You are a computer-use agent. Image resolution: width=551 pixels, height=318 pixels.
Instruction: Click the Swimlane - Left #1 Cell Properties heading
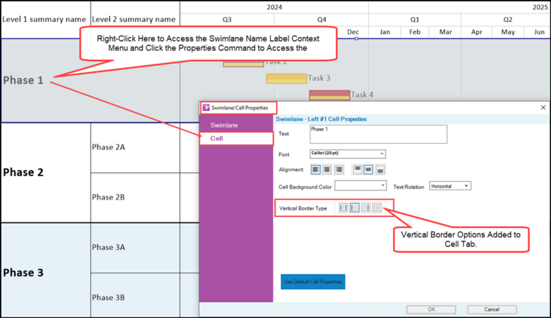point(321,119)
